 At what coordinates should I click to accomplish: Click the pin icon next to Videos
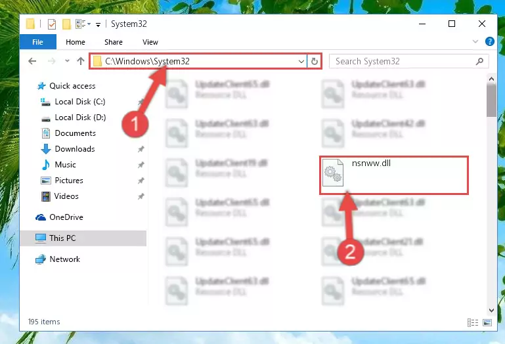click(x=141, y=196)
